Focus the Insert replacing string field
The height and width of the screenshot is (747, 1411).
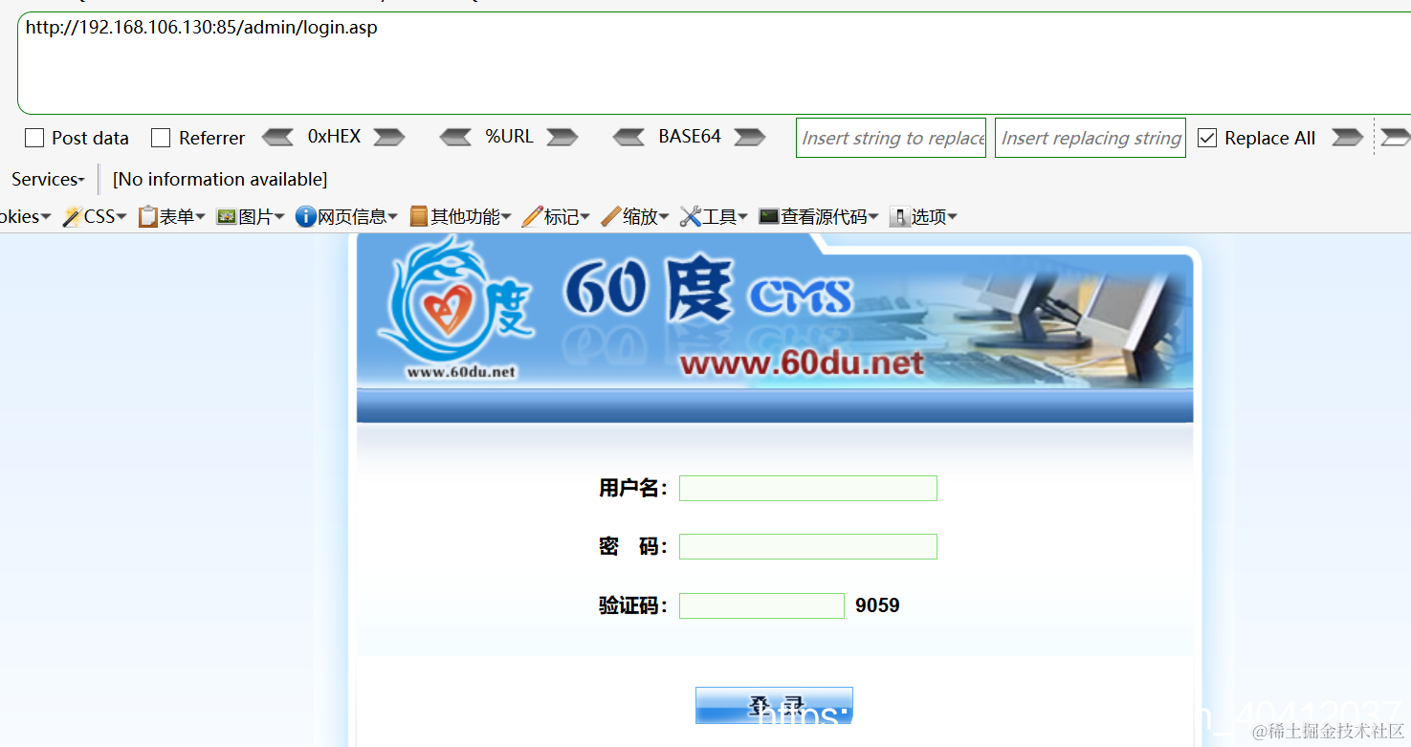(1091, 138)
